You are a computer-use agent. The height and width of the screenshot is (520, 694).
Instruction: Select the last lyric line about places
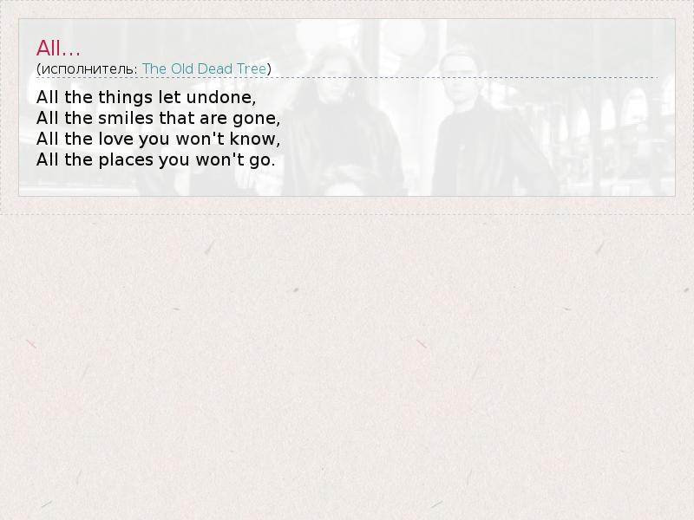tap(156, 159)
